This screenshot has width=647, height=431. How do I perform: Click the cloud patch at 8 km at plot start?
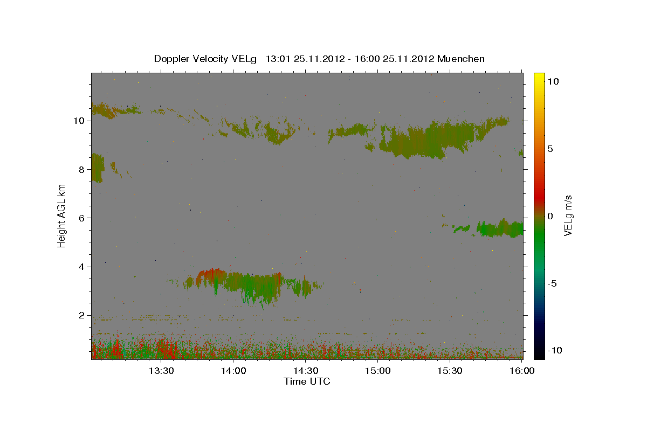[x=98, y=168]
